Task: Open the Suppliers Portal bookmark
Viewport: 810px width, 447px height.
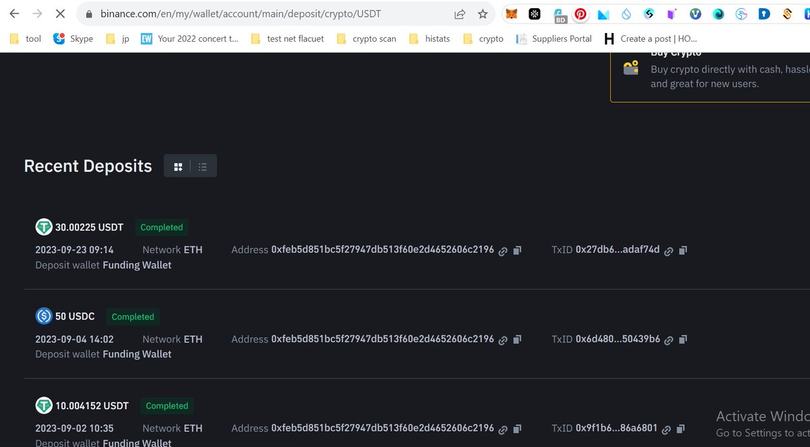Action: (554, 38)
